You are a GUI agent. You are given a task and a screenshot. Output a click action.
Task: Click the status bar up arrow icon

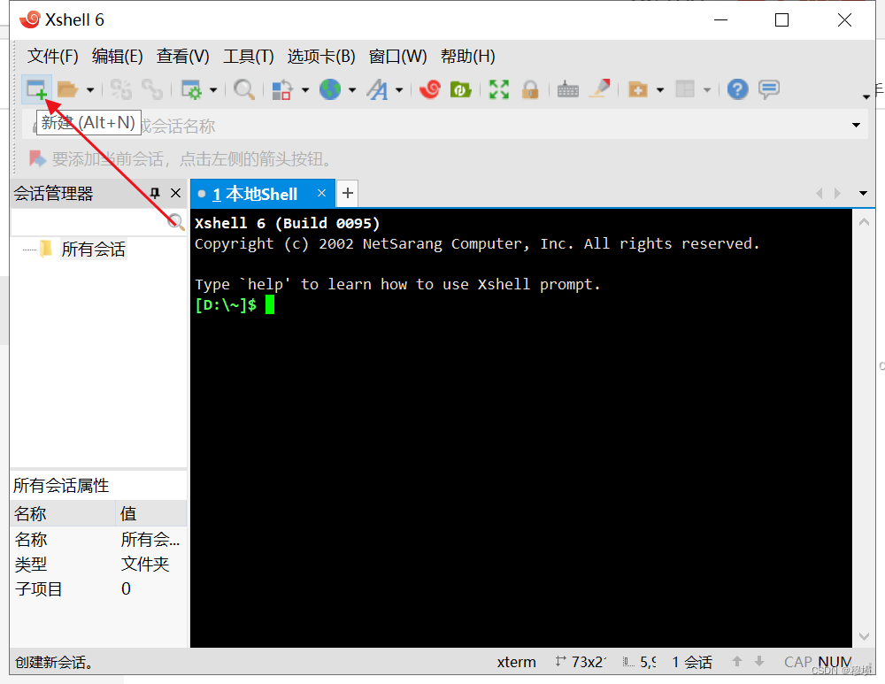pyautogui.click(x=737, y=661)
